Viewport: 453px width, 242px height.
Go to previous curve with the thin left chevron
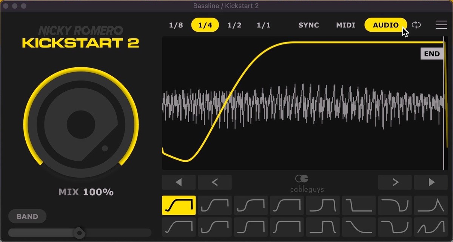click(214, 183)
